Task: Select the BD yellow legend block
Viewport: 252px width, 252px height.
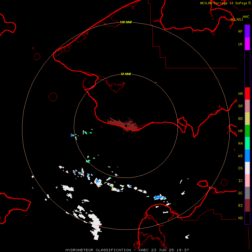Action: 247,119
